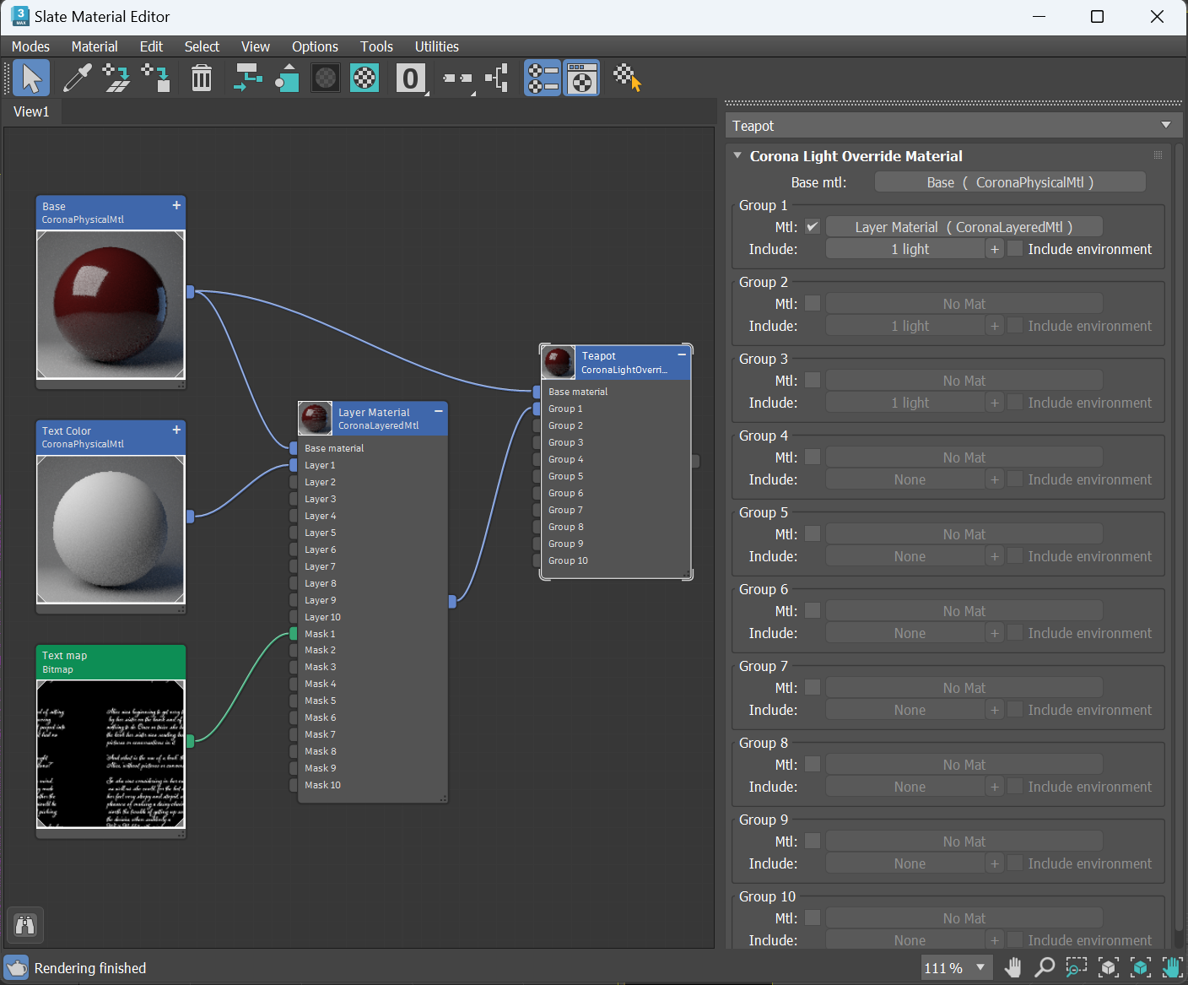This screenshot has width=1188, height=985.
Task: Switch to the View1 tab
Action: click(x=31, y=111)
